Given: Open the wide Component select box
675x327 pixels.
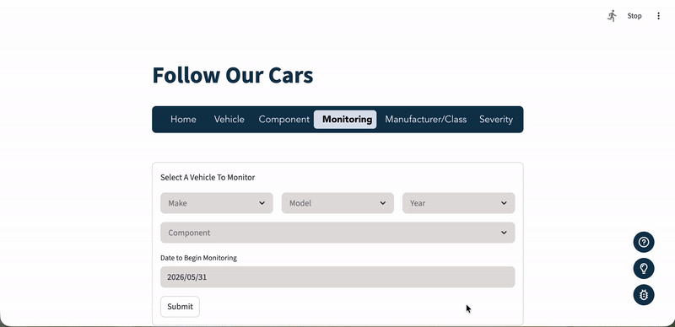Looking at the screenshot, I should pos(337,233).
